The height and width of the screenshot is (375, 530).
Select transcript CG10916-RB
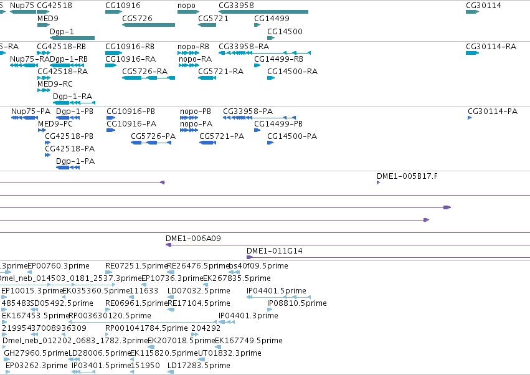pos(130,46)
